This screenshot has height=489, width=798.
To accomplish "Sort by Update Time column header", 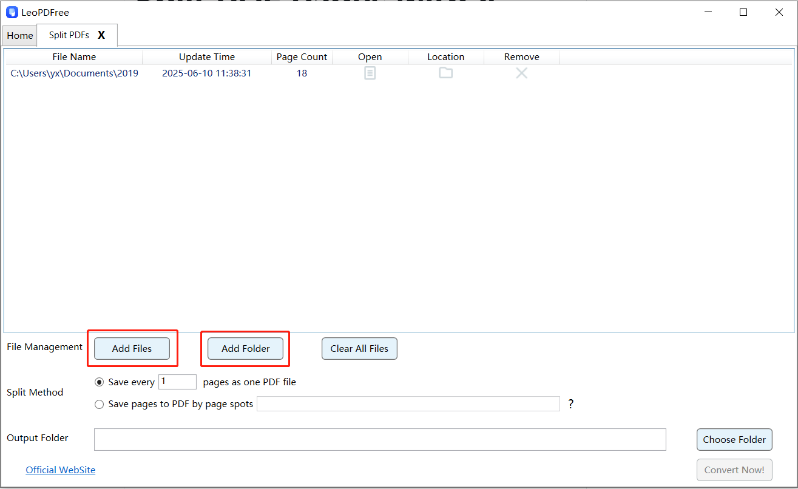I will [207, 57].
